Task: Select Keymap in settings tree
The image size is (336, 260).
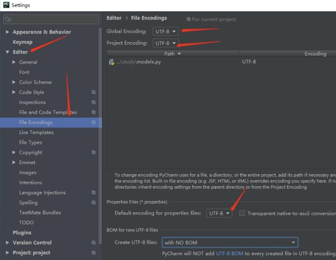Action: [x=23, y=42]
